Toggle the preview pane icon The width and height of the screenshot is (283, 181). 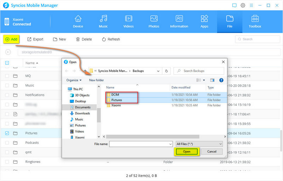(x=212, y=80)
